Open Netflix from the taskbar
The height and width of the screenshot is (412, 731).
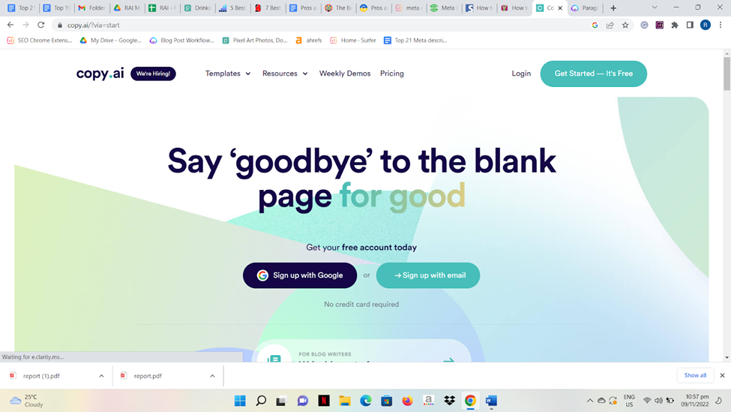coord(324,400)
